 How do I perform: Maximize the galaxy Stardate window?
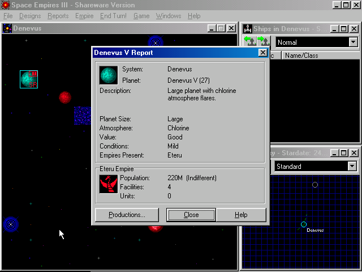343,153
